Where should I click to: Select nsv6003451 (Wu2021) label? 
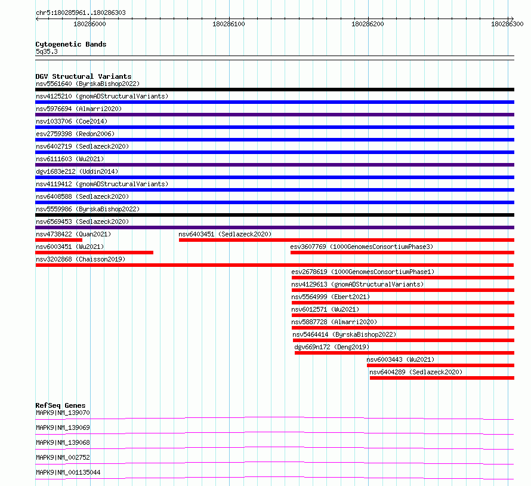click(70, 247)
